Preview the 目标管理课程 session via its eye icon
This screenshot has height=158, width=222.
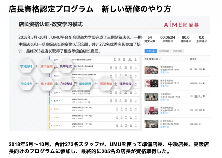pos(111,67)
